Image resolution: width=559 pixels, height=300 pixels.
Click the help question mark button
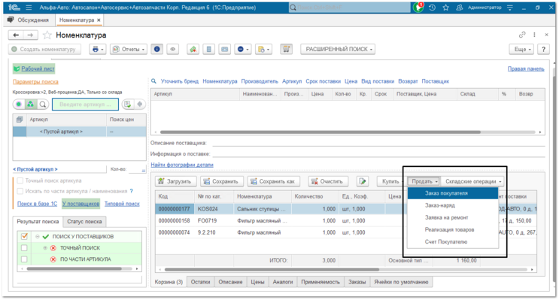click(x=543, y=49)
